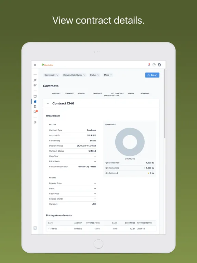Click amendment basis '-0.40'
Screen dimensions: 197x263
point(115,229)
